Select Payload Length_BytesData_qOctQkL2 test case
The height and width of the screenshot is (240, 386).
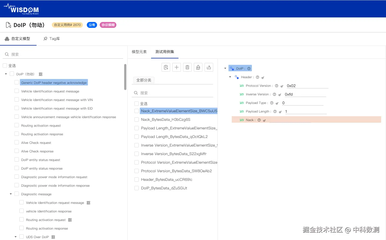coord(174,137)
